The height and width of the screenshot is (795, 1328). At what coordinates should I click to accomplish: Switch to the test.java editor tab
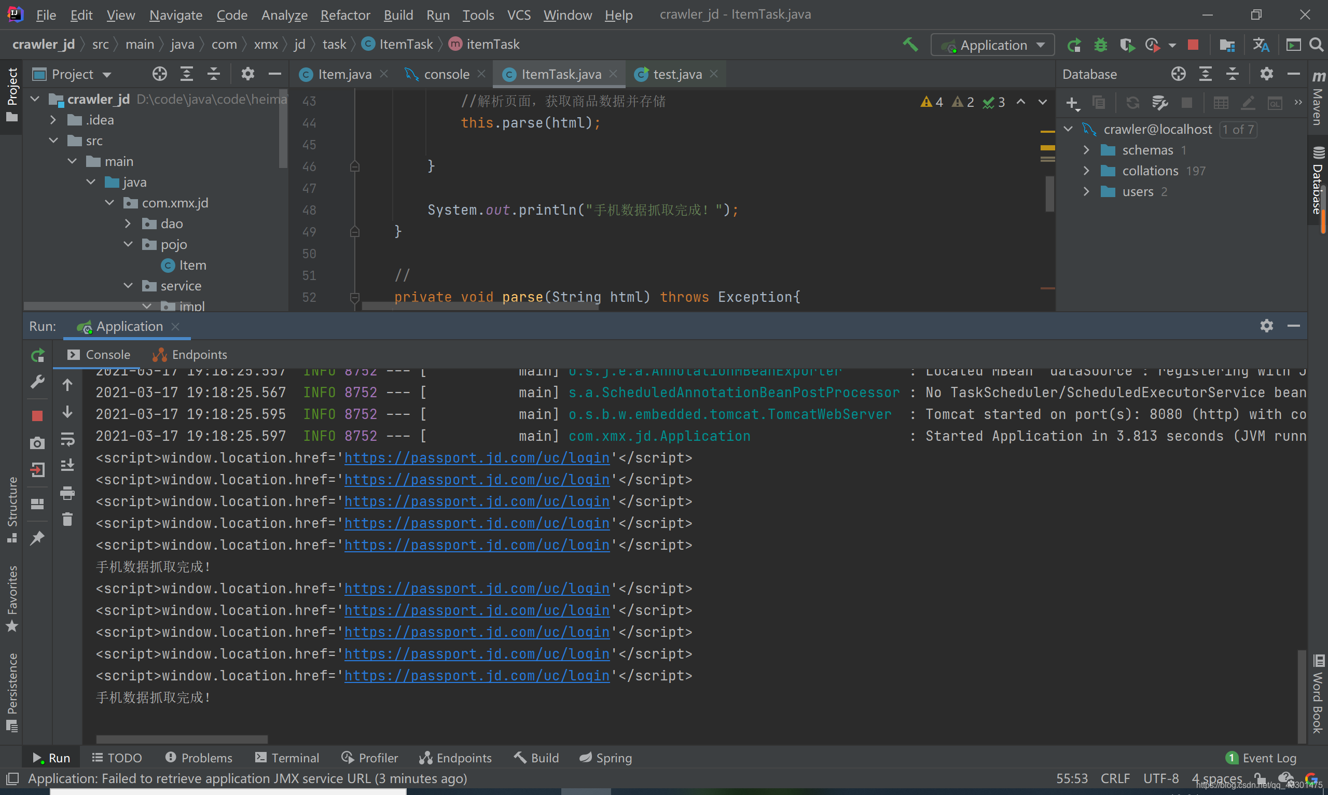coord(676,75)
